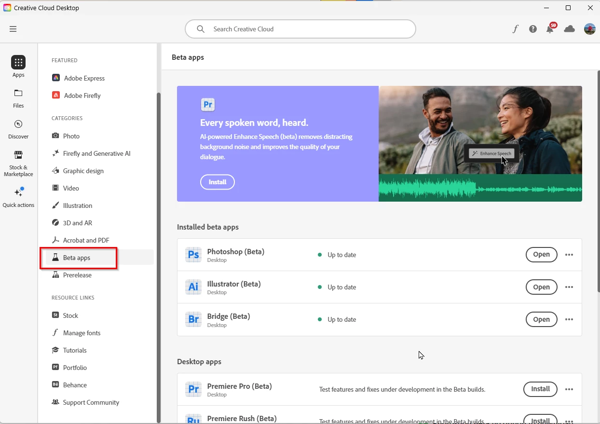Click the Photoshop (Beta) app icon
Screen dimensions: 600x424
(x=193, y=255)
